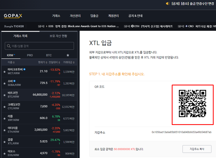The image size is (216, 158).
Task: Favorite the XRP/KRW row star
Action: click(x=4, y=119)
